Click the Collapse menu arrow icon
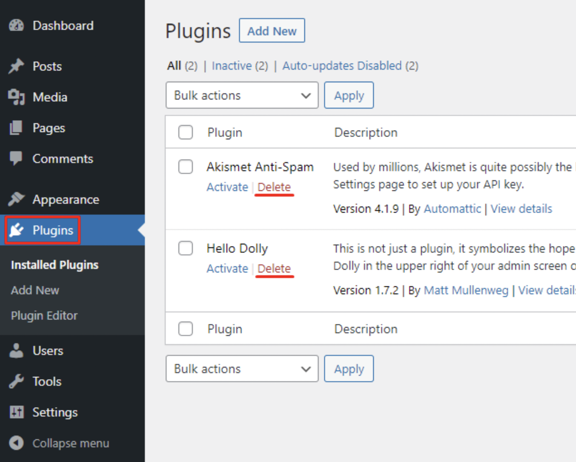576x462 pixels. click(x=16, y=443)
